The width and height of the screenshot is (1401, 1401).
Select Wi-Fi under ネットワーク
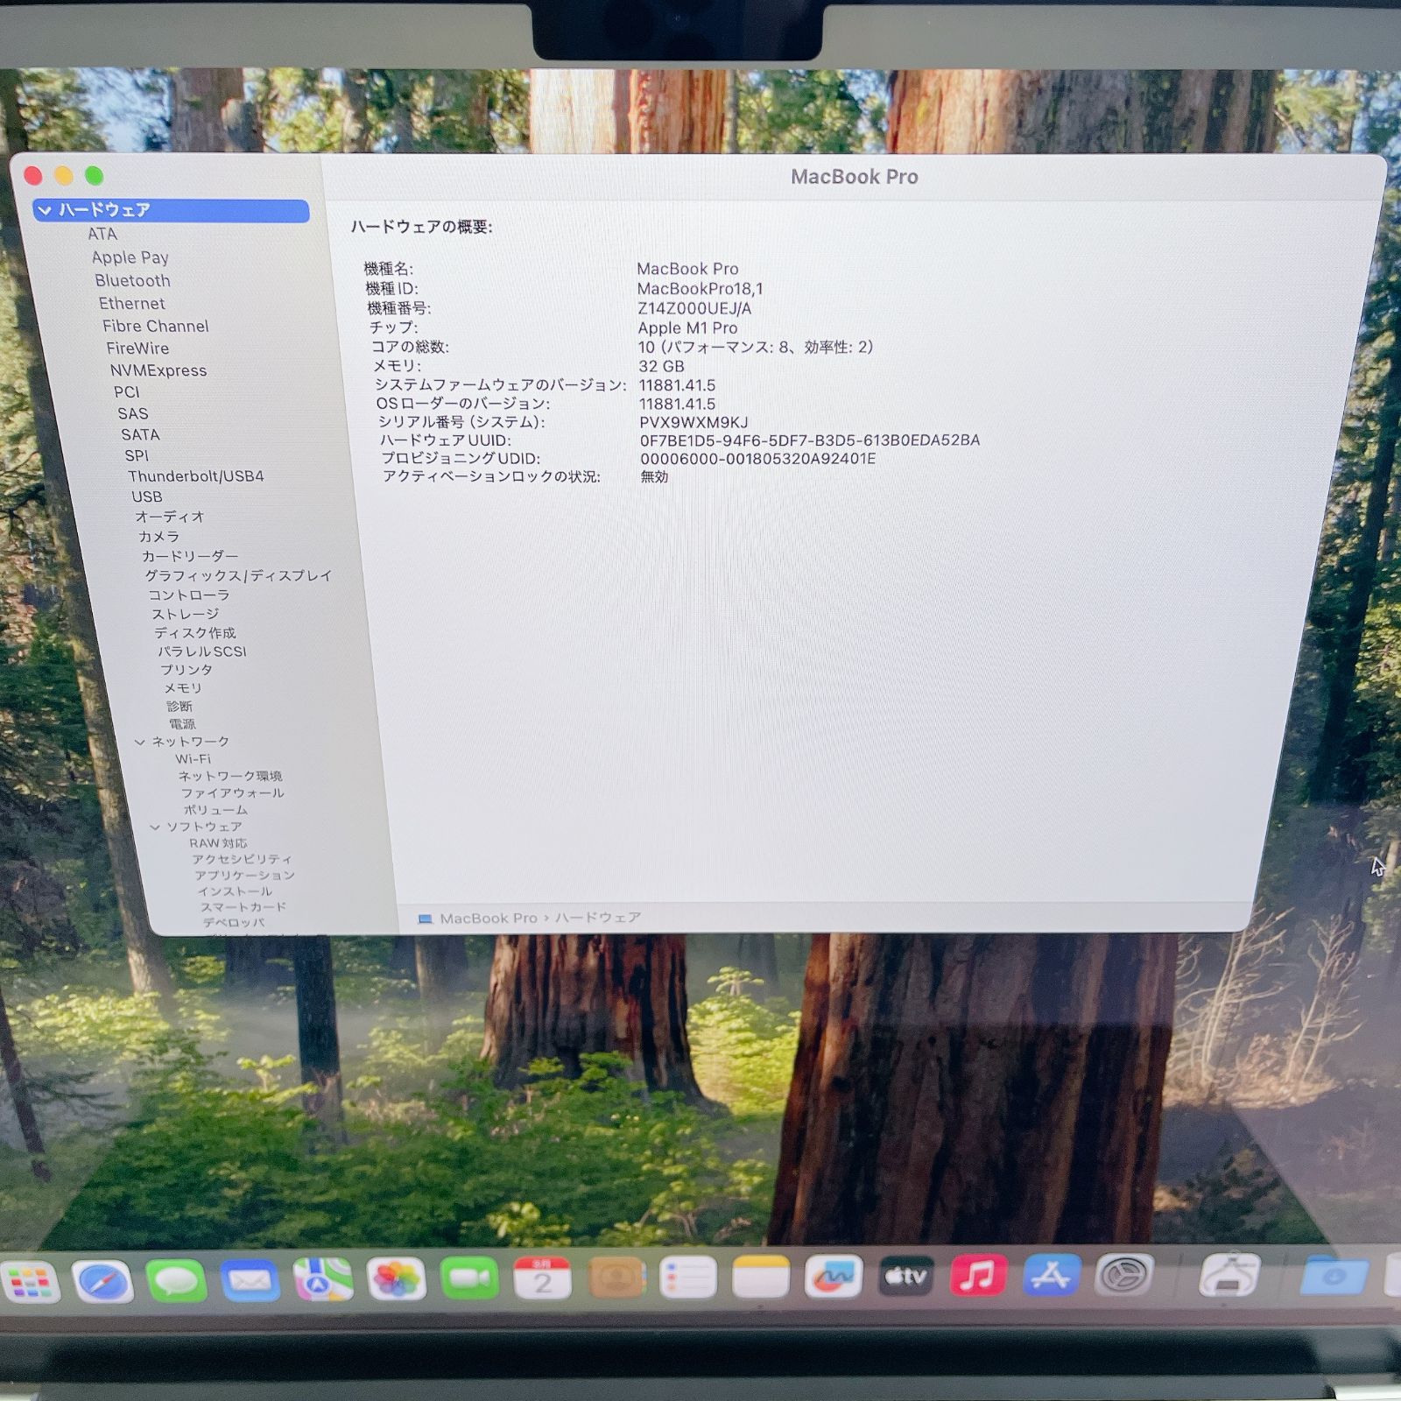pyautogui.click(x=194, y=759)
